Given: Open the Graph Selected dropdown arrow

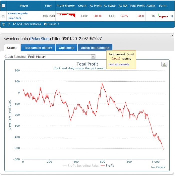Looking at the screenshot, I should [x=93, y=57].
